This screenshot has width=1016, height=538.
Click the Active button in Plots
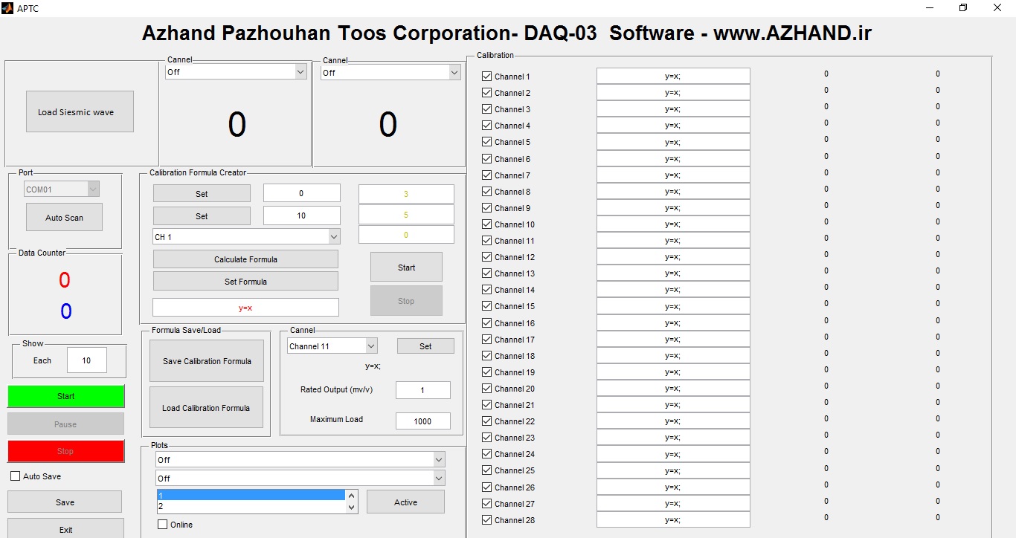(405, 502)
